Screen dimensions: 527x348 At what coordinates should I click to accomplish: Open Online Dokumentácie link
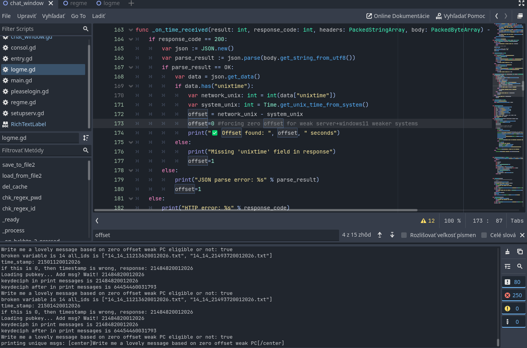tap(398, 16)
